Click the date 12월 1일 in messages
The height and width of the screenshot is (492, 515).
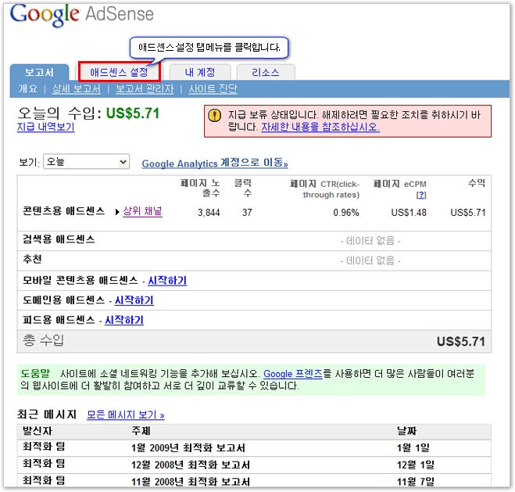(x=416, y=465)
